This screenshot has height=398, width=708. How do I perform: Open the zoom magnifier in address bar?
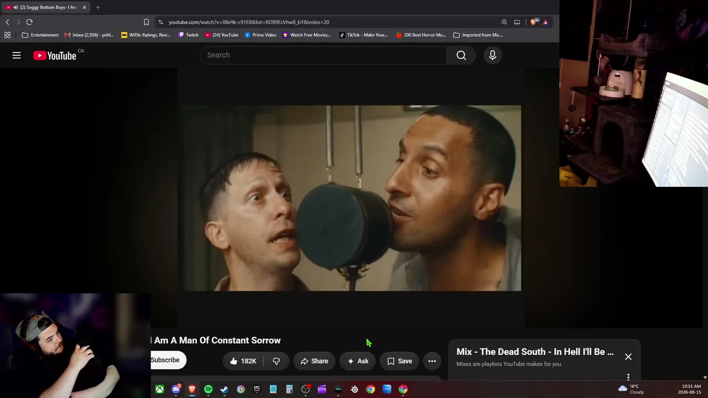point(504,22)
